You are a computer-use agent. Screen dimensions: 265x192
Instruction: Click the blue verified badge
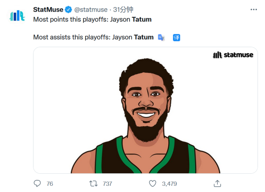pyautogui.click(x=68, y=10)
